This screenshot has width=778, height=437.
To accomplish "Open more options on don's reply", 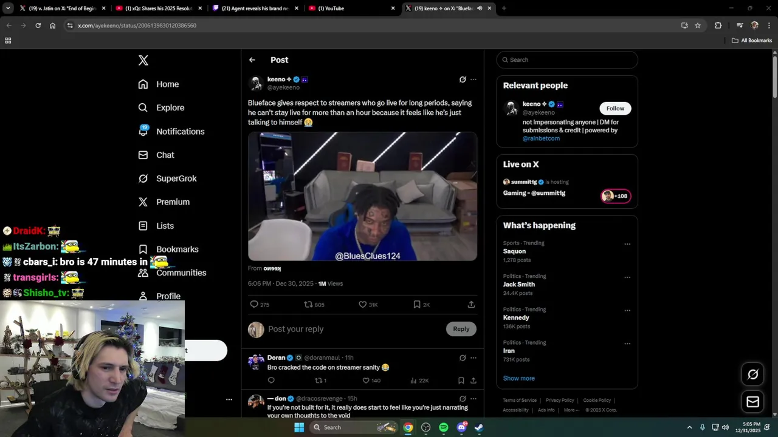I will coord(473,399).
